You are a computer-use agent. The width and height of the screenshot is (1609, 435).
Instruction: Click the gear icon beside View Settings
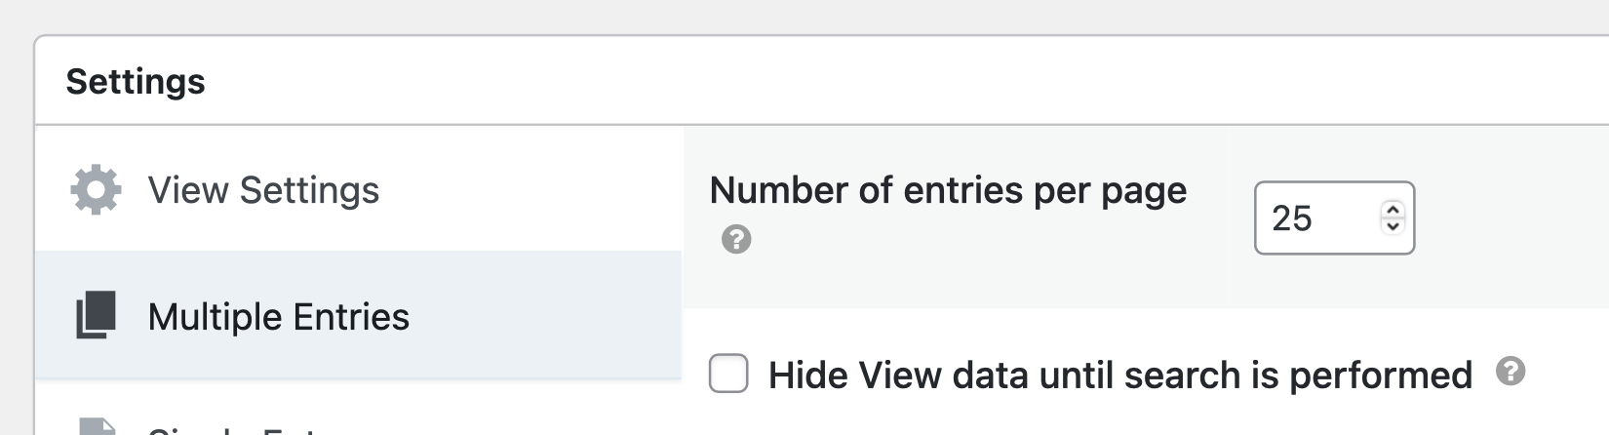click(96, 190)
